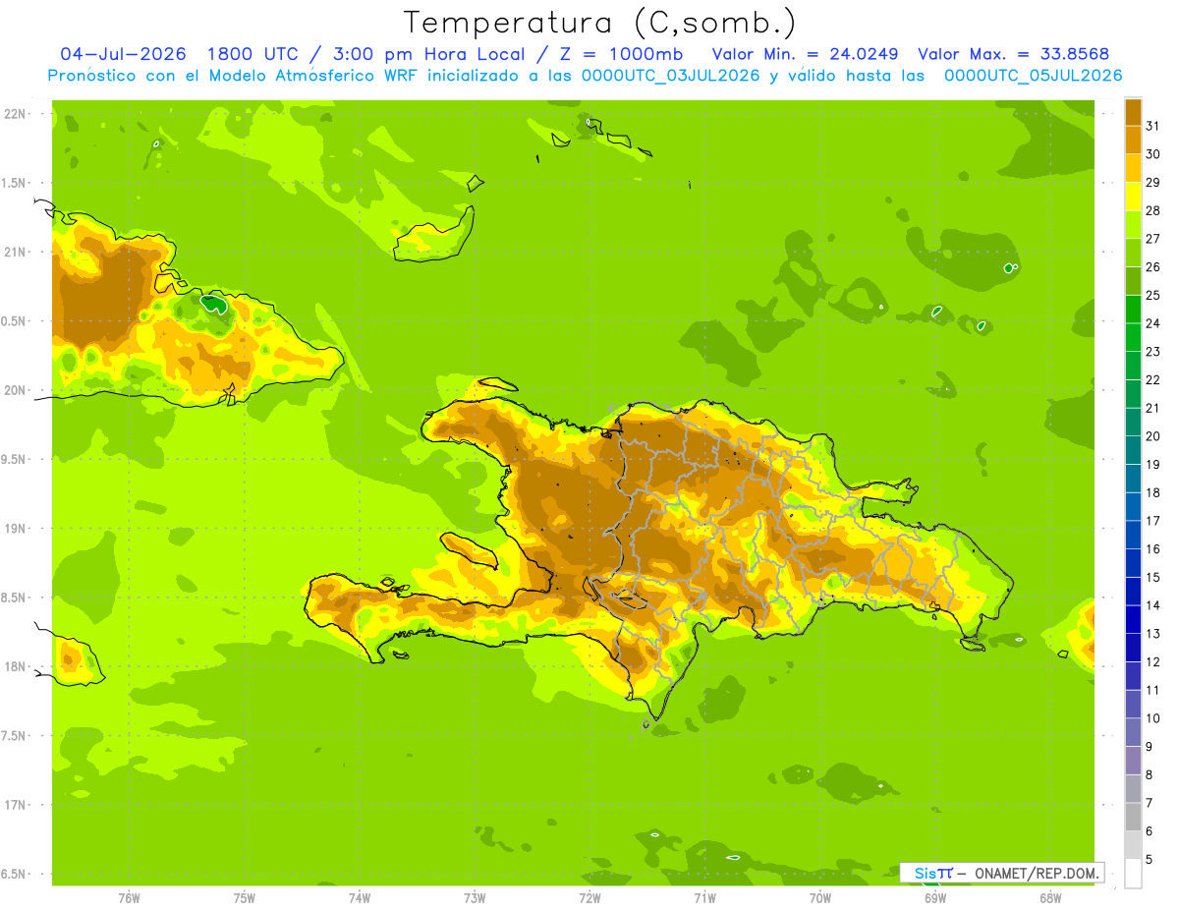Click the legend value 10
This screenshot has height=911, width=1179.
(x=1152, y=718)
